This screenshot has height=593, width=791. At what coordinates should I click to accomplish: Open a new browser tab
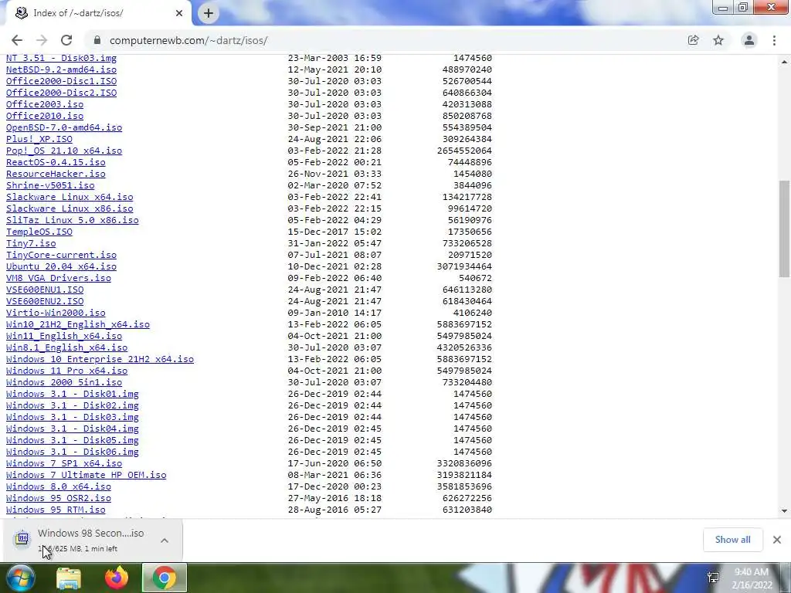209,13
